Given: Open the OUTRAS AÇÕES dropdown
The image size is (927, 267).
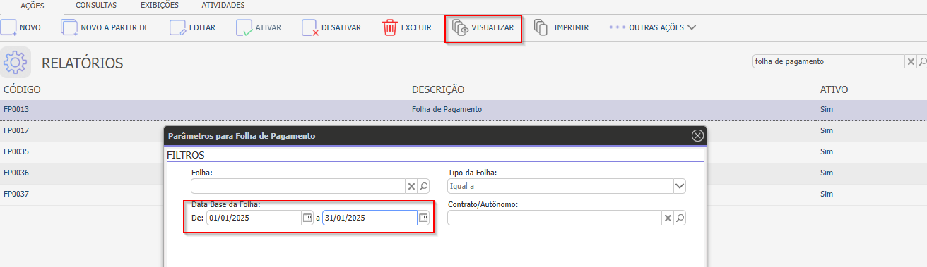Looking at the screenshot, I should [652, 27].
